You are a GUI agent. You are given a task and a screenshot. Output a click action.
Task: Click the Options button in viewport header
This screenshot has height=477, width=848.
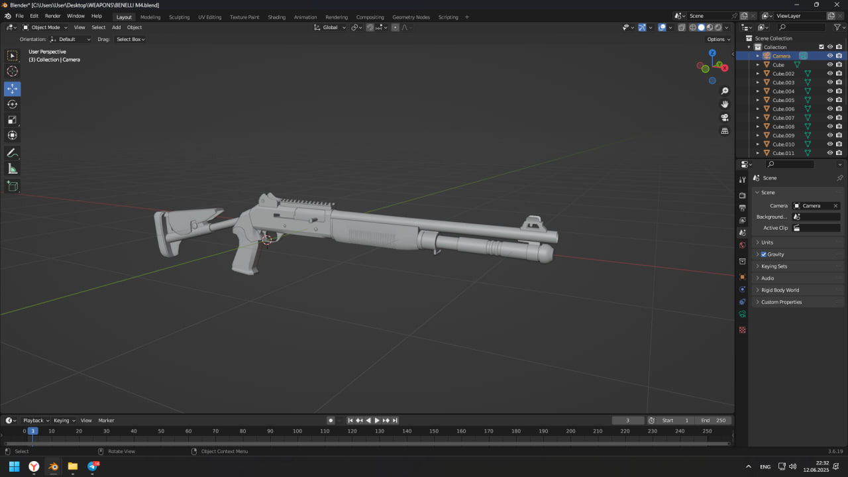click(x=718, y=39)
